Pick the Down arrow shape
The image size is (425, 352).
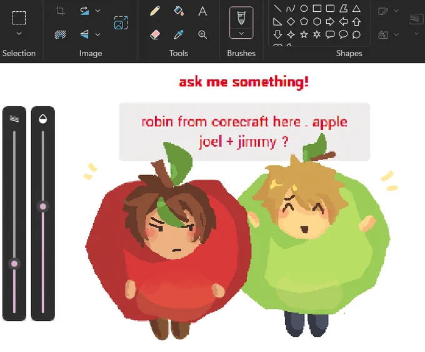coord(277,34)
